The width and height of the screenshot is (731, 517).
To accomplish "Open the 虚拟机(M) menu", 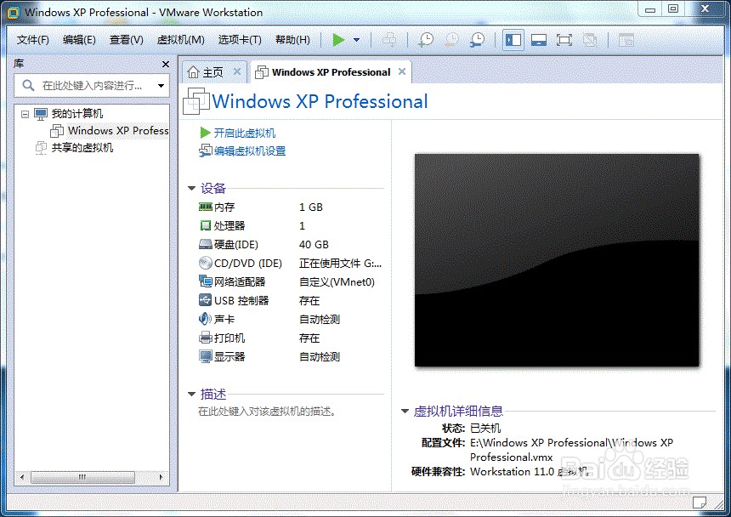I will point(182,39).
